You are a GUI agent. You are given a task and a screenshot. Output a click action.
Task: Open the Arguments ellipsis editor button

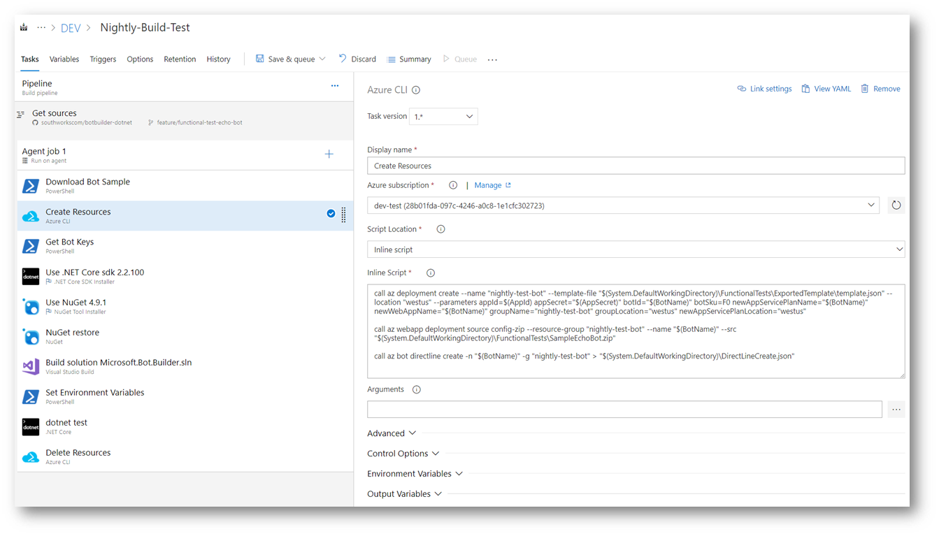point(896,410)
